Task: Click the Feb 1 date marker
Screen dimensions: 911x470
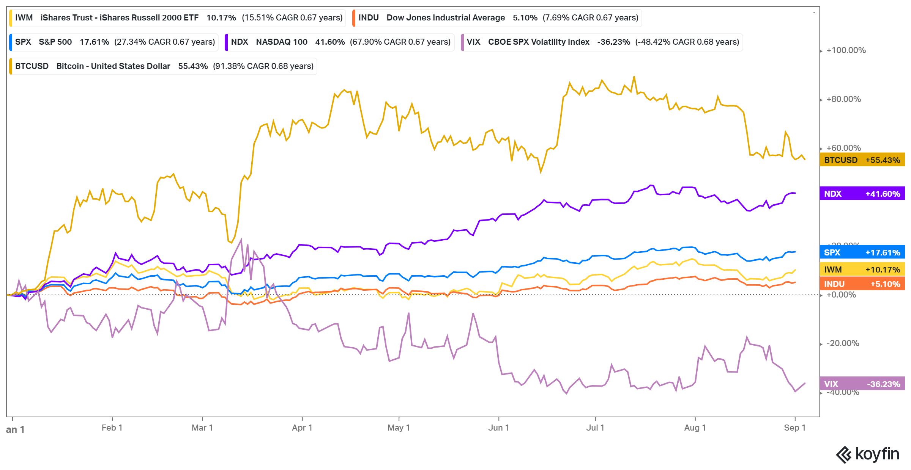Action: [112, 428]
